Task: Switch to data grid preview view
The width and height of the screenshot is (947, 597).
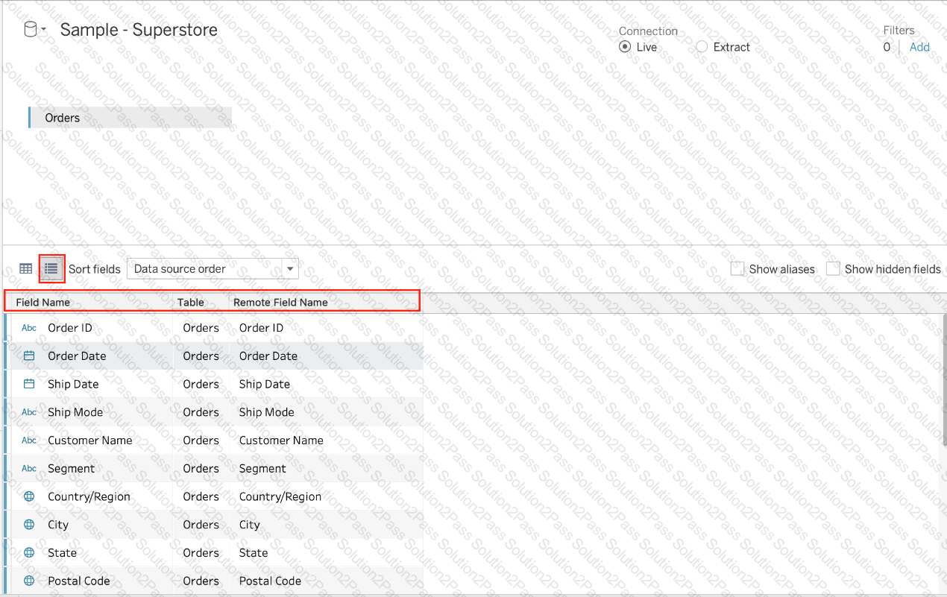Action: pos(26,269)
